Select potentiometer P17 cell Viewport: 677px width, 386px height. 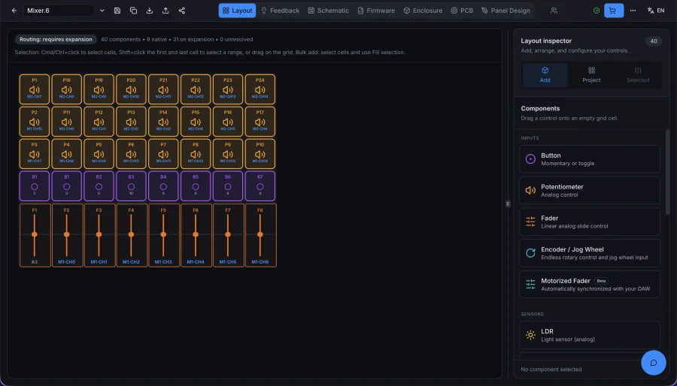[x=260, y=122]
